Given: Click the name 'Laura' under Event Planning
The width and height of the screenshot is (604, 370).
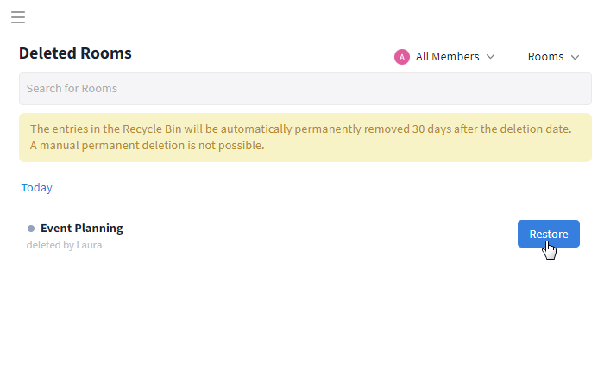Looking at the screenshot, I should tap(89, 245).
